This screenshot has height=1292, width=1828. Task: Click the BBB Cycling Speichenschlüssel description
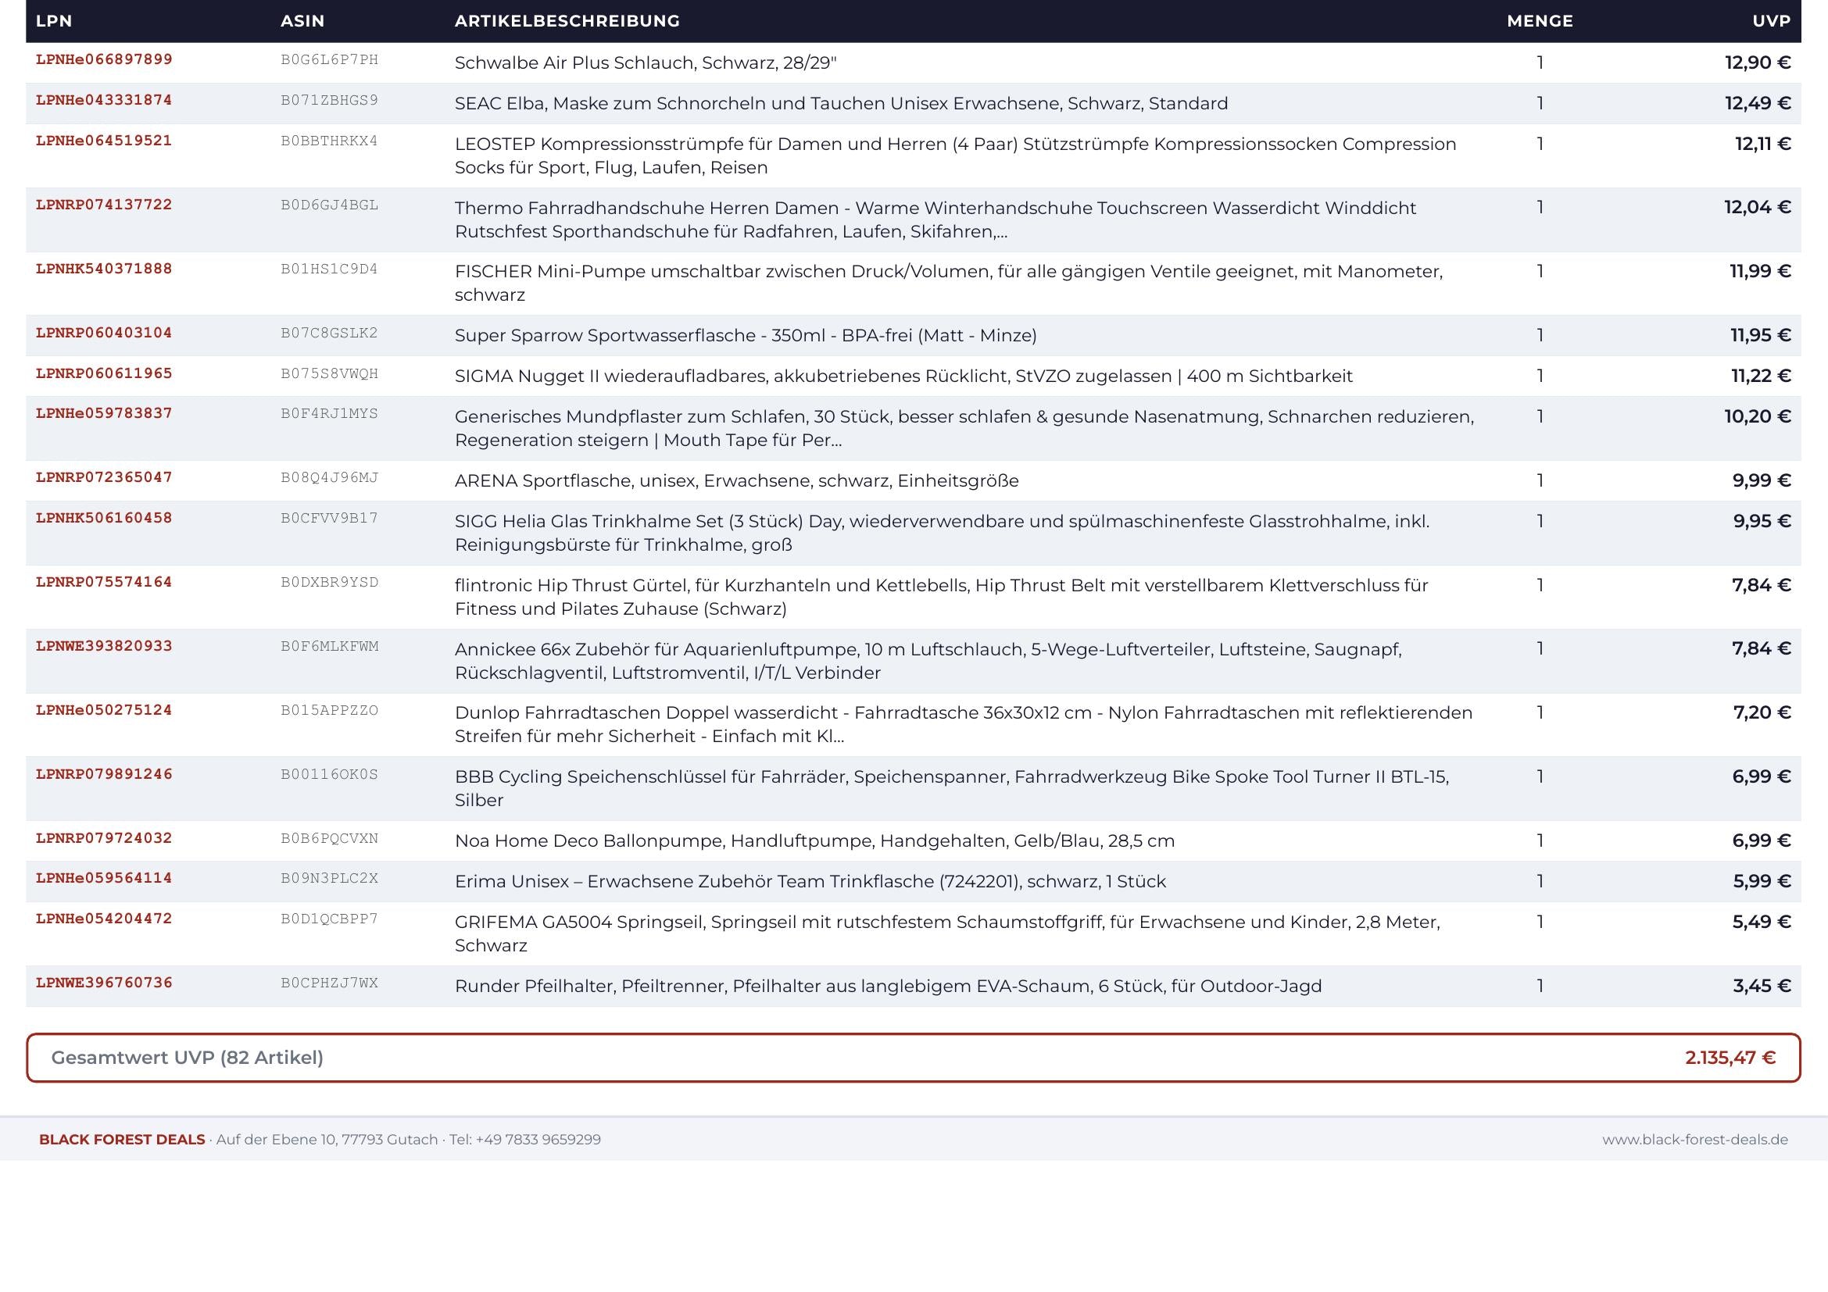coord(951,788)
